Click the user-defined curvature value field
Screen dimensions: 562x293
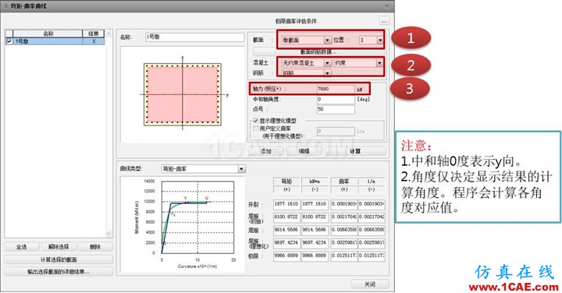[x=336, y=131]
